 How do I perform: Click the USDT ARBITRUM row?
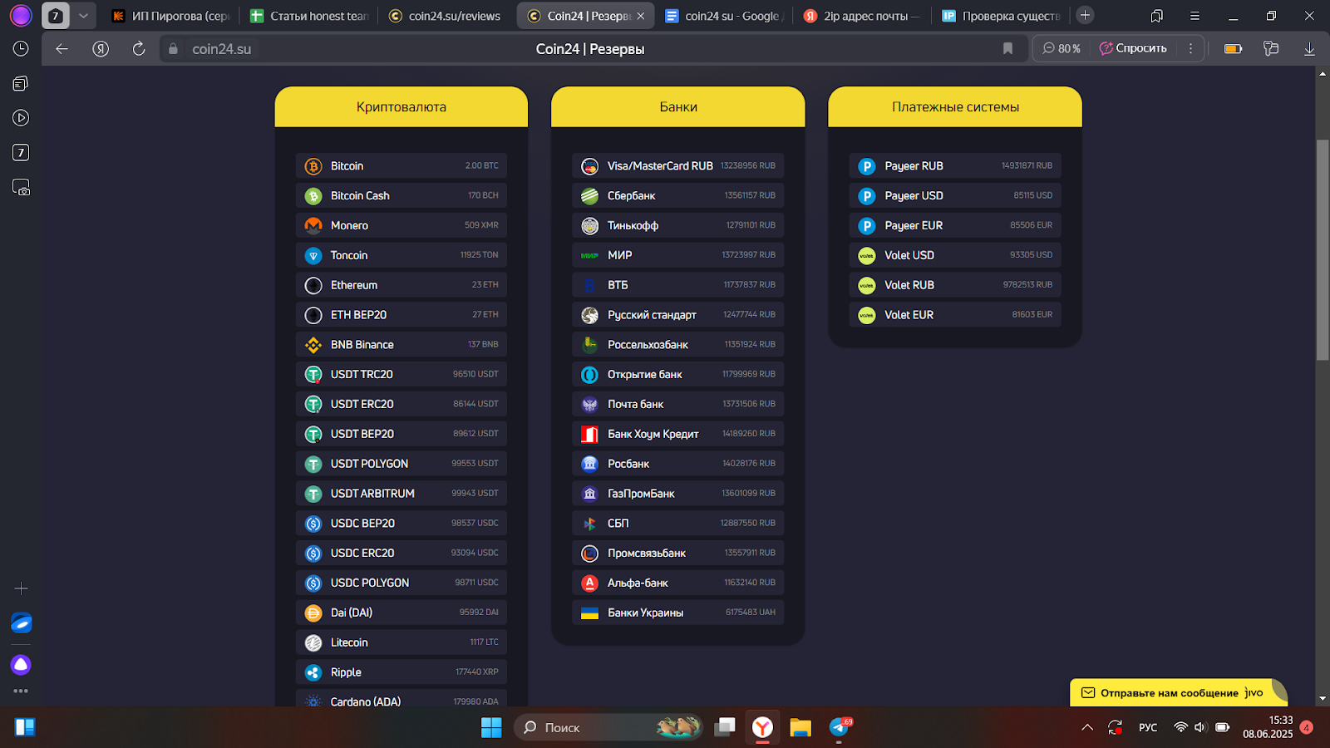(x=401, y=494)
